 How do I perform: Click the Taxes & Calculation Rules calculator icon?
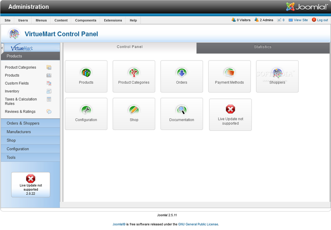click(49, 99)
